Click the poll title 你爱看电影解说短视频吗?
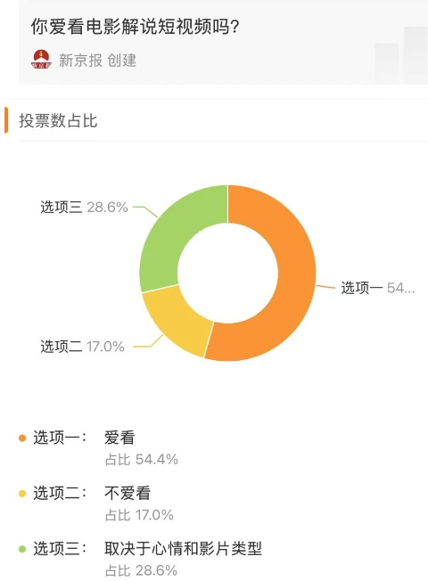 (136, 27)
